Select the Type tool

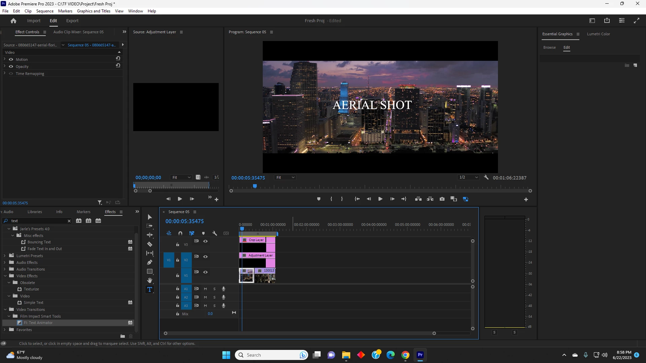click(150, 289)
